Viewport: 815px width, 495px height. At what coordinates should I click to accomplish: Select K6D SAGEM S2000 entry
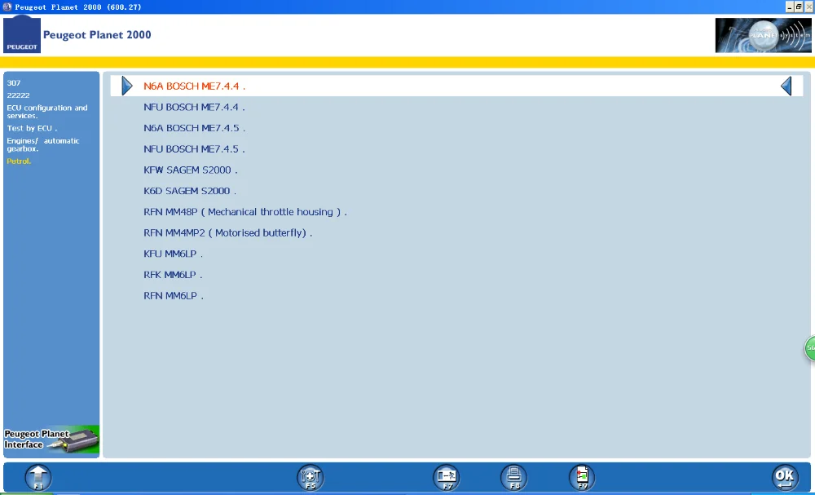click(190, 191)
